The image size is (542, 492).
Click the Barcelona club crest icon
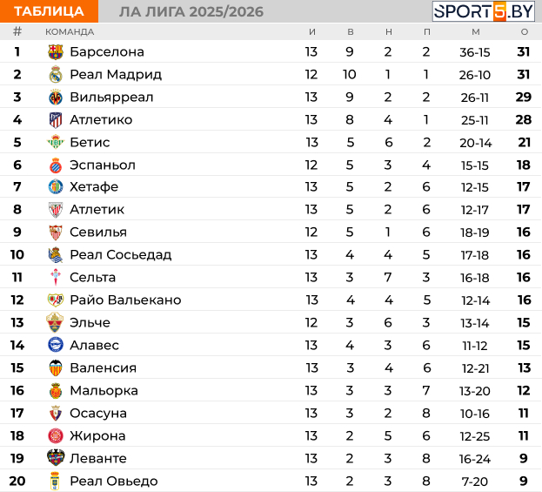pyautogui.click(x=56, y=51)
